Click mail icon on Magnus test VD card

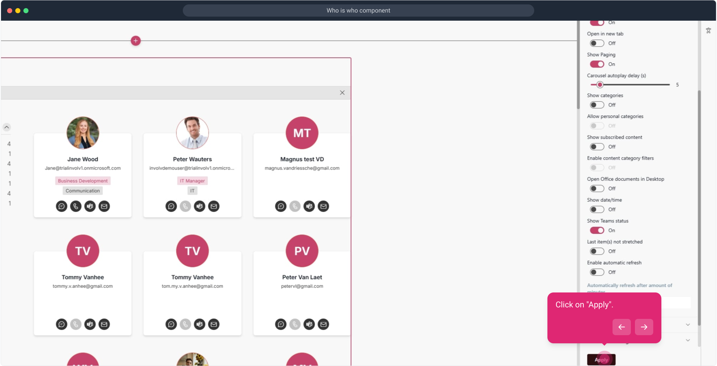[324, 206]
